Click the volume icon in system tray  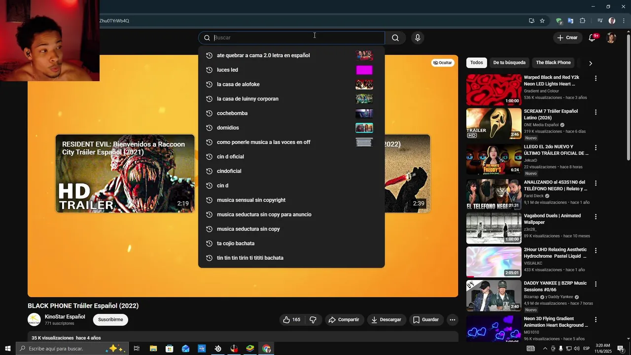[x=576, y=349]
